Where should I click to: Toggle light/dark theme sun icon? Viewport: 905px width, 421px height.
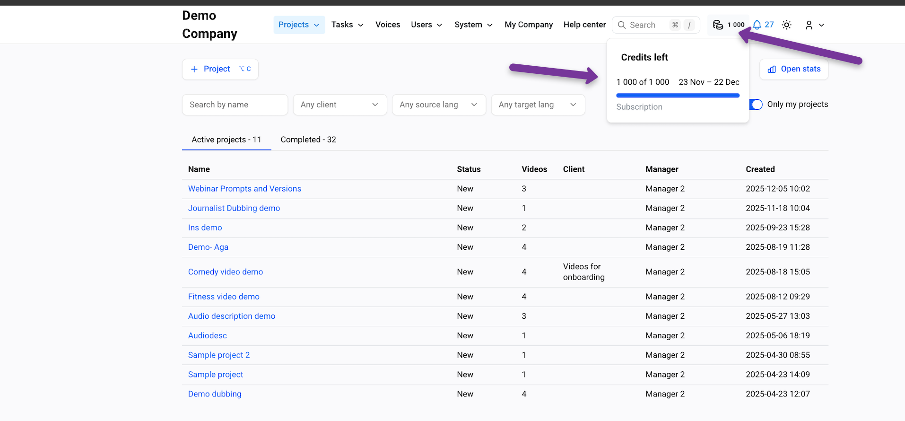(786, 25)
